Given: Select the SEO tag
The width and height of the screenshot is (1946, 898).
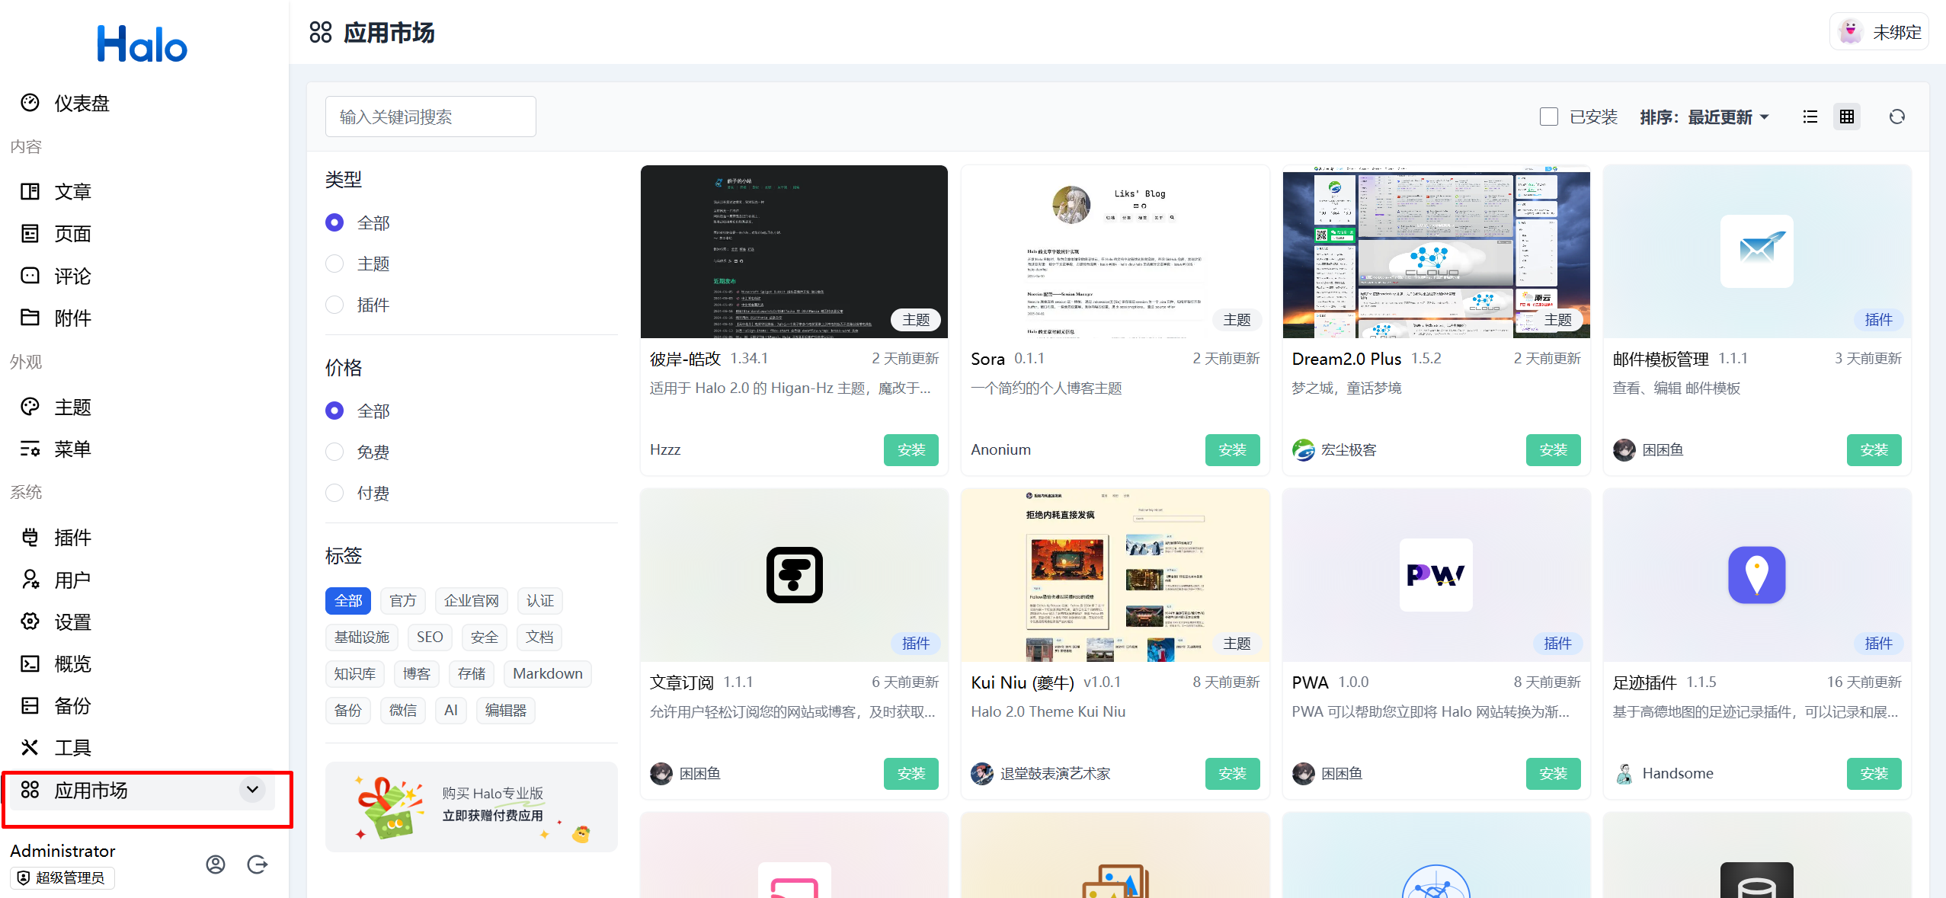Looking at the screenshot, I should [430, 637].
